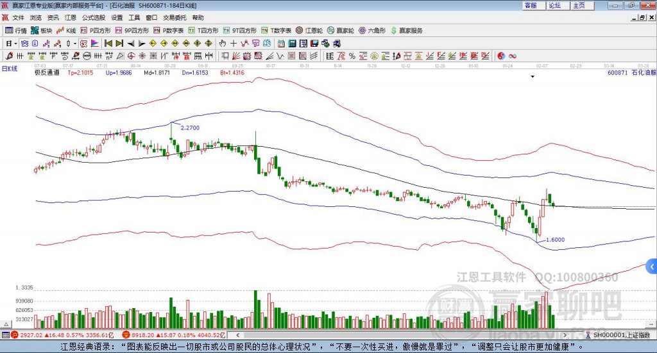Click the horizontal scrollbar right arrow
The height and width of the screenshot is (353, 657).
(565, 335)
